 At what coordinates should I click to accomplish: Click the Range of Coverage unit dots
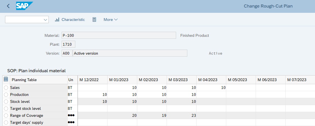[71, 115]
